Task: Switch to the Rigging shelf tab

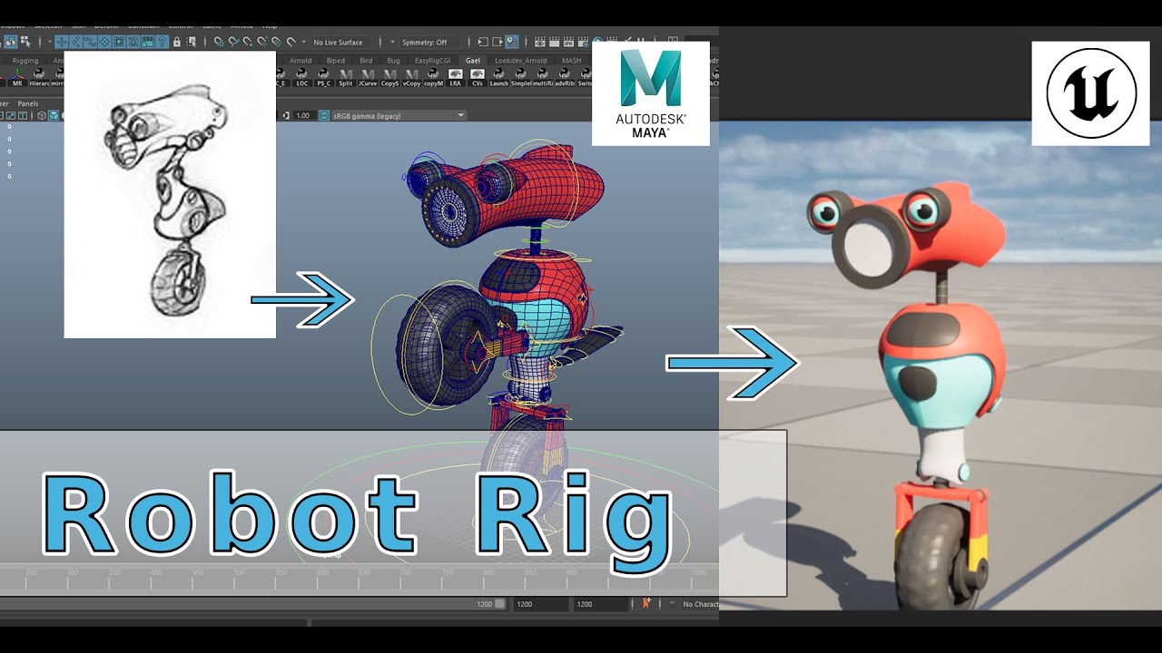Action: point(25,61)
